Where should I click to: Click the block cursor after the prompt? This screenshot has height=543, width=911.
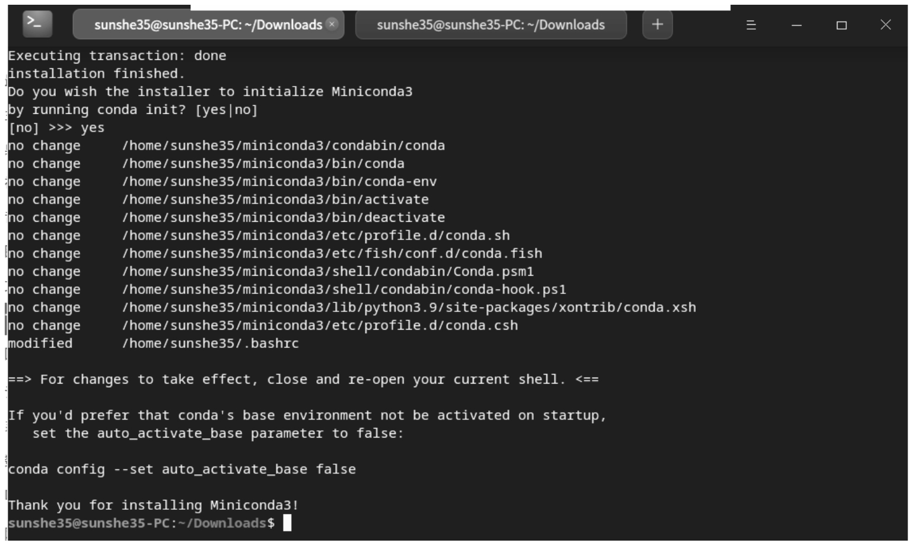287,523
